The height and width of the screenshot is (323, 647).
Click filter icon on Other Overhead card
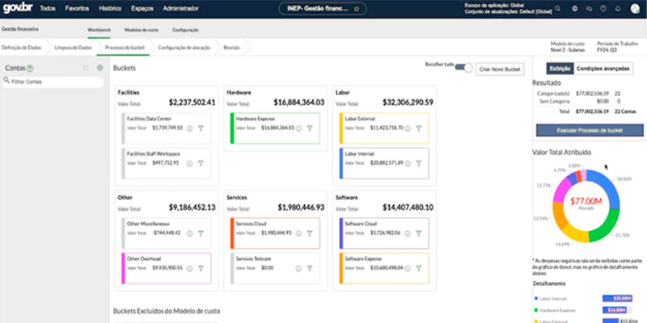pyautogui.click(x=201, y=269)
